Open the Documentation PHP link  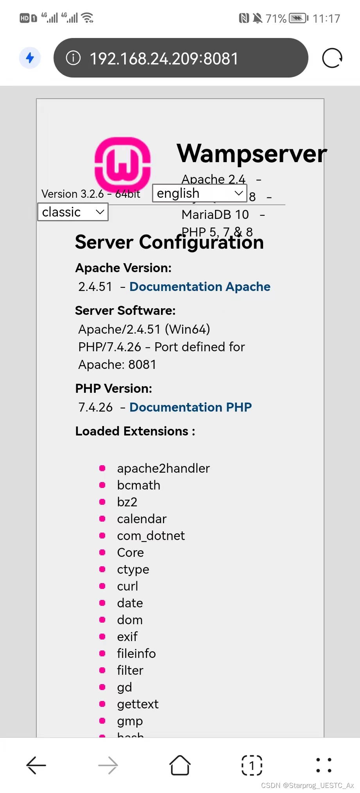(x=190, y=407)
